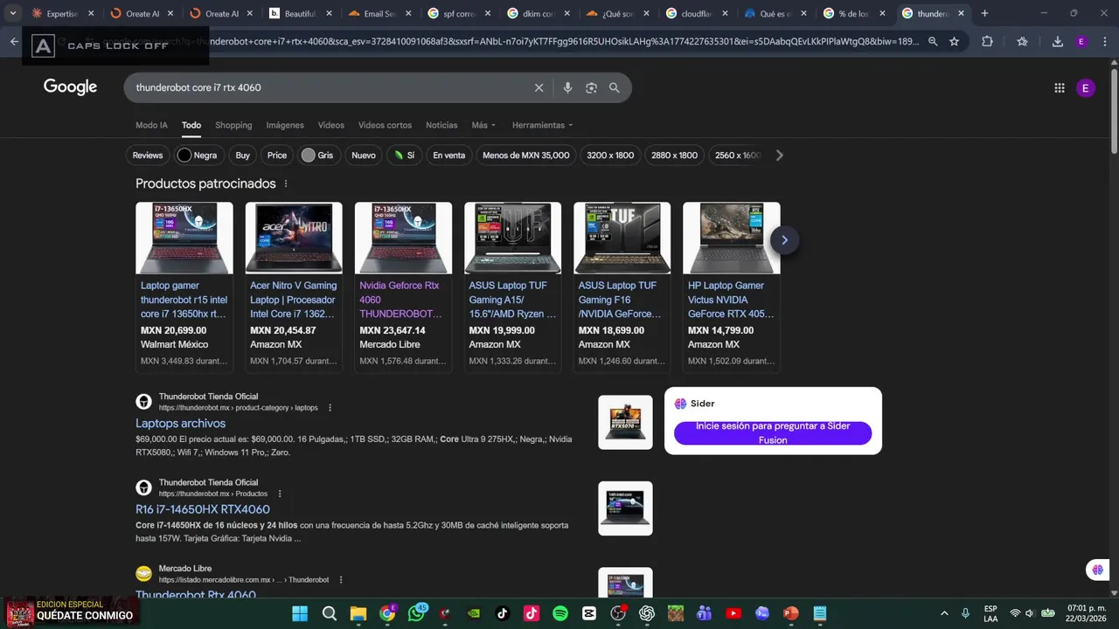Open Microsoft Teams from the taskbar
The width and height of the screenshot is (1119, 629).
tap(705, 613)
